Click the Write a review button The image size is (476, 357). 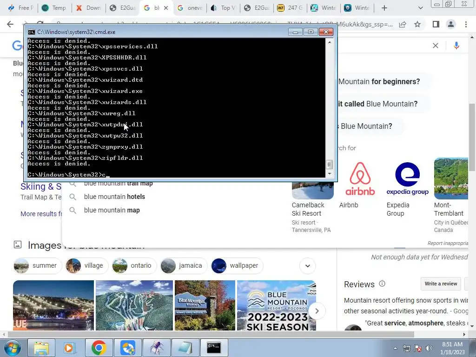[441, 284]
